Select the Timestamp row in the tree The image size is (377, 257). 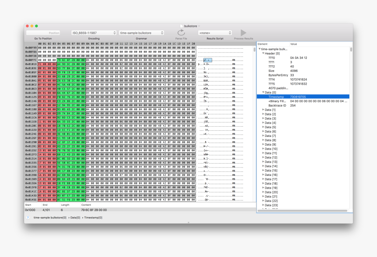pyautogui.click(x=303, y=97)
